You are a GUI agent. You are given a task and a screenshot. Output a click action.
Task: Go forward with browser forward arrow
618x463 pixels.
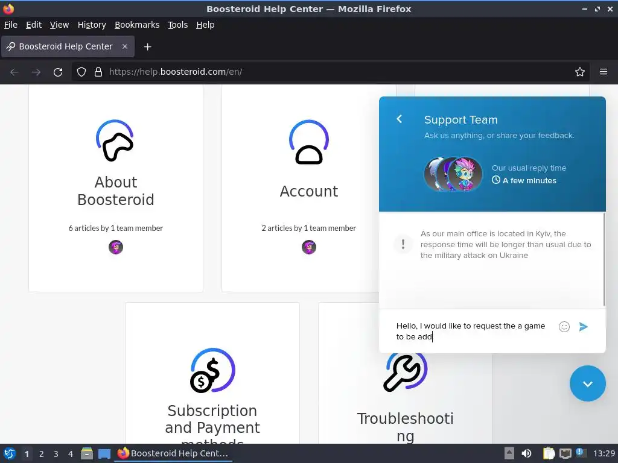pos(36,72)
